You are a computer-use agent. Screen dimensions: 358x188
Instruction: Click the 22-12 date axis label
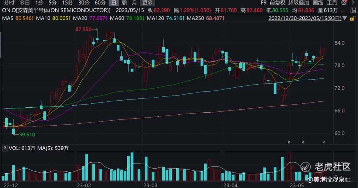tap(11, 185)
